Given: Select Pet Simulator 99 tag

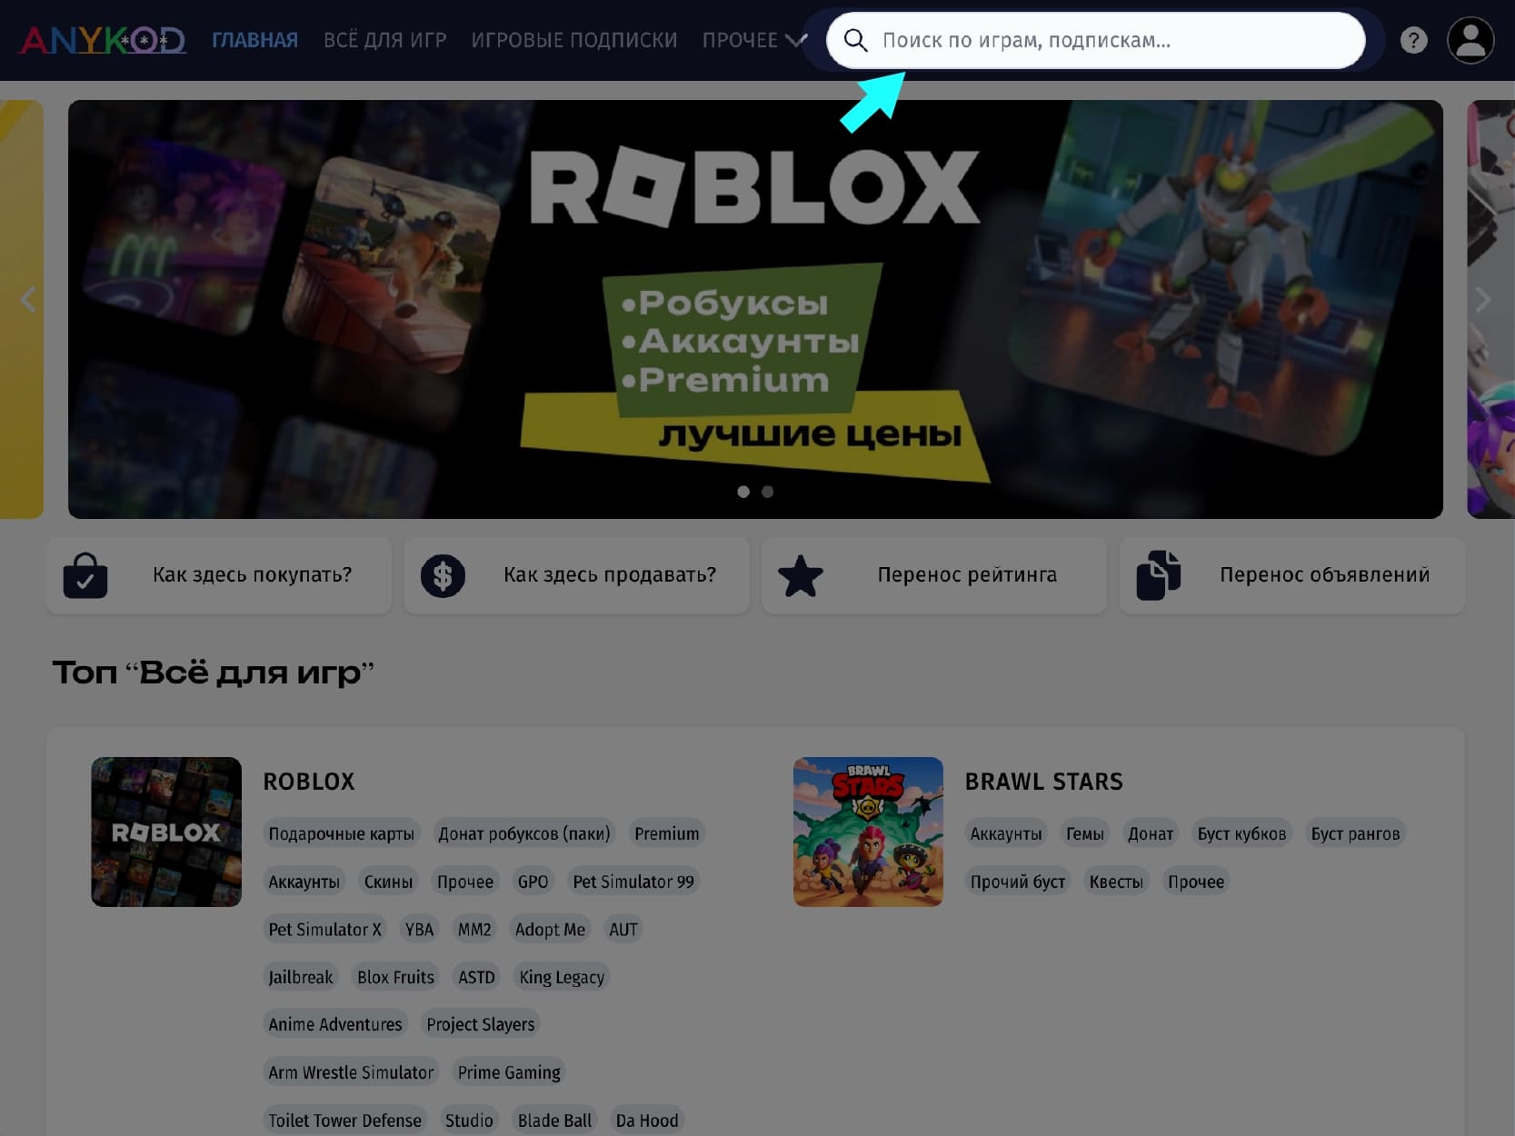Looking at the screenshot, I should tap(633, 882).
